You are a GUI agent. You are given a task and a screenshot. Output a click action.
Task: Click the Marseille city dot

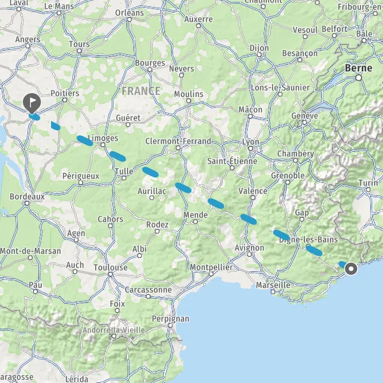273,292
